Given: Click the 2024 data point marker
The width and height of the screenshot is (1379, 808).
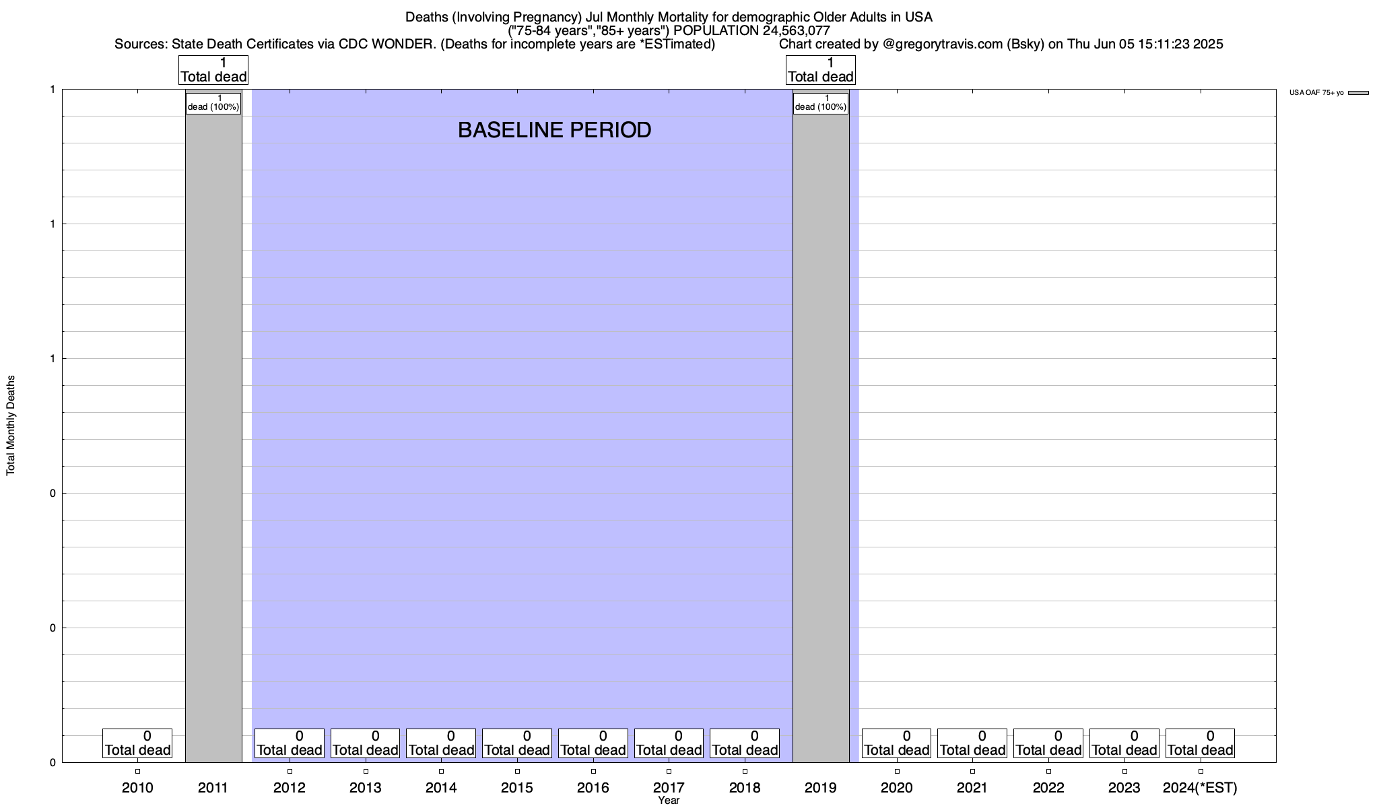Looking at the screenshot, I should click(1201, 771).
